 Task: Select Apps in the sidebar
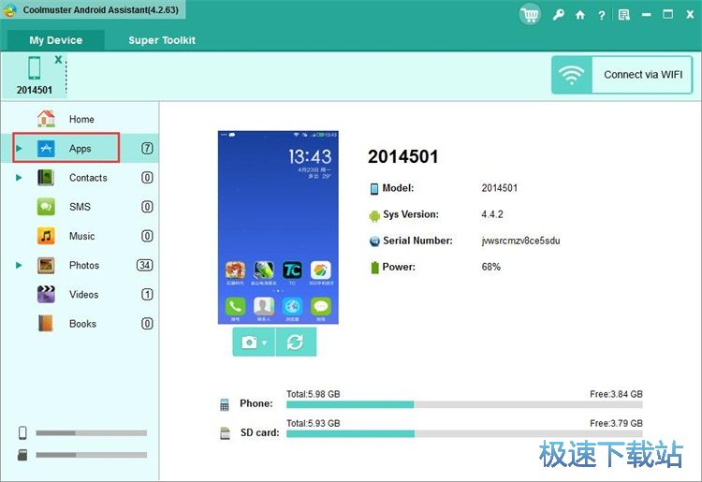tap(80, 148)
